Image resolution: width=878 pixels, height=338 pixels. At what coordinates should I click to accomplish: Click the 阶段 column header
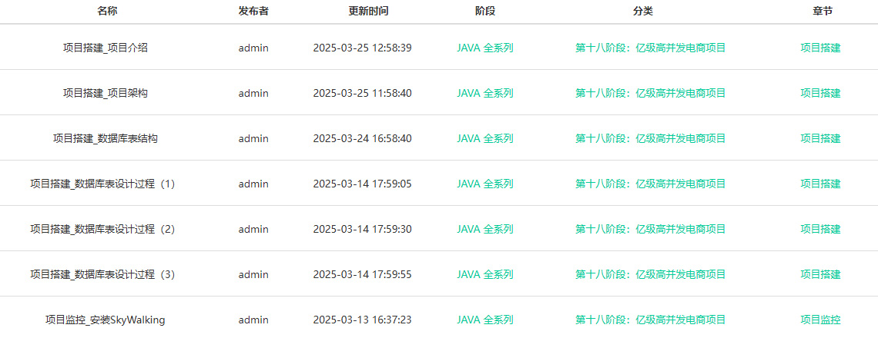coord(485,12)
